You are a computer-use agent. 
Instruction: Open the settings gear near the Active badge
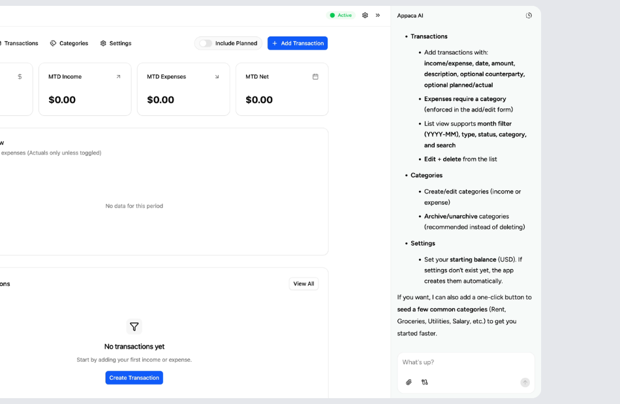coord(365,15)
